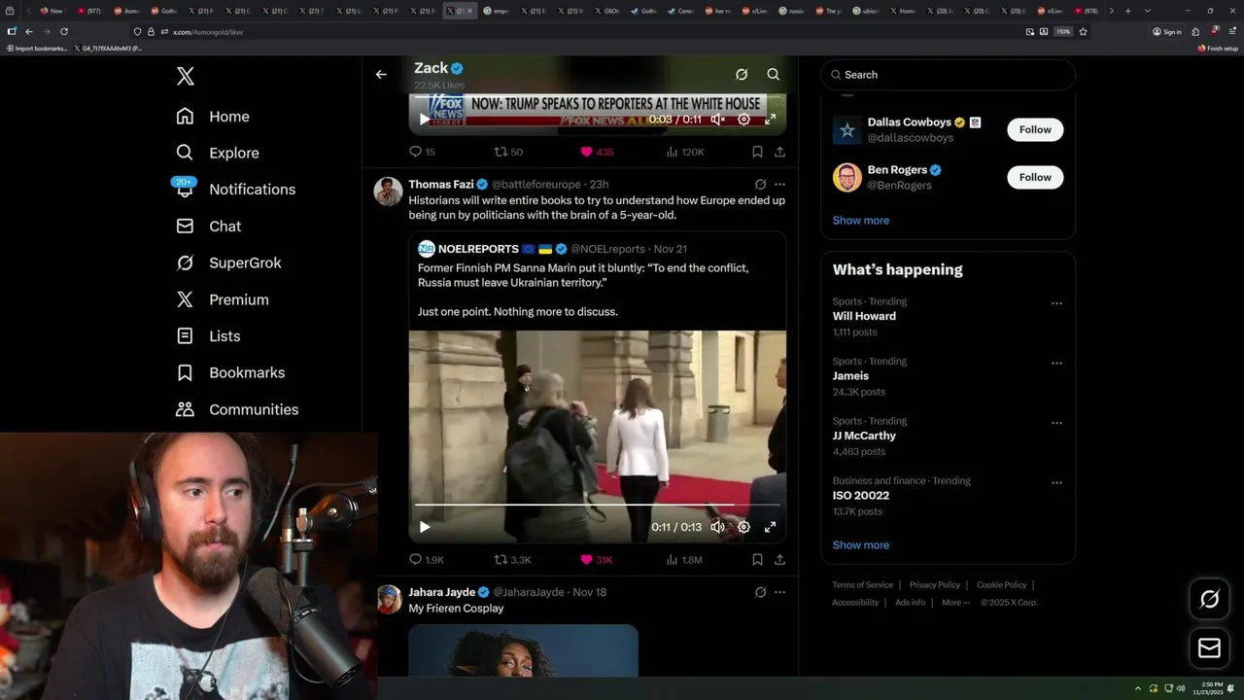The width and height of the screenshot is (1244, 700).
Task: Switch to the 'russia' tab
Action: click(x=792, y=11)
